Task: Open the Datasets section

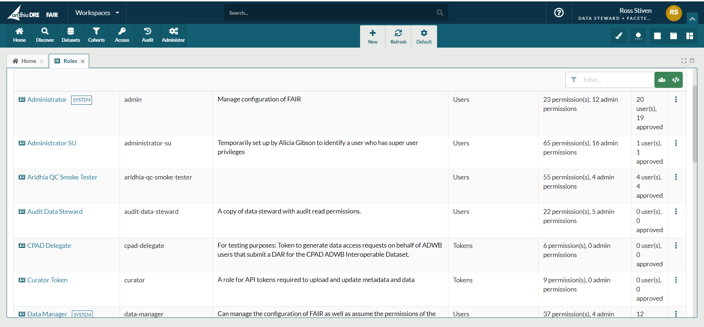Action: coord(70,35)
